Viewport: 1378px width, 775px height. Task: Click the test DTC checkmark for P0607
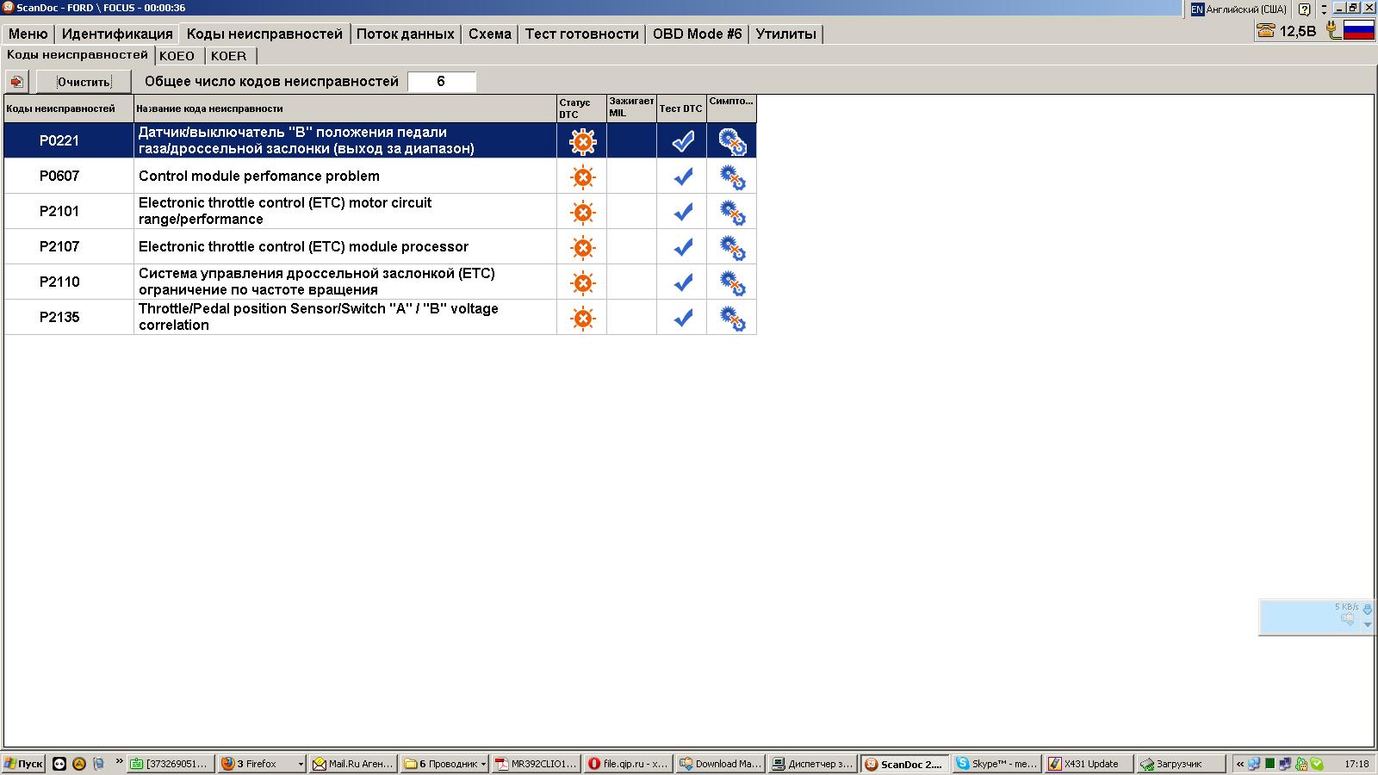[x=683, y=177]
